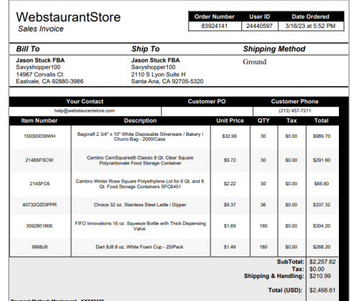Select customer phone (213) 457-7211
The image size is (359, 301).
point(295,111)
